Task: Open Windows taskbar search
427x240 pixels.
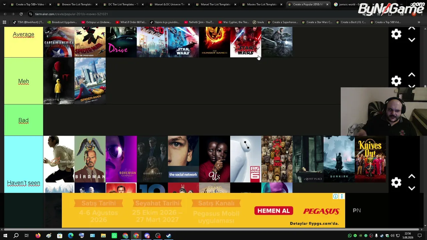Action: click(16, 236)
